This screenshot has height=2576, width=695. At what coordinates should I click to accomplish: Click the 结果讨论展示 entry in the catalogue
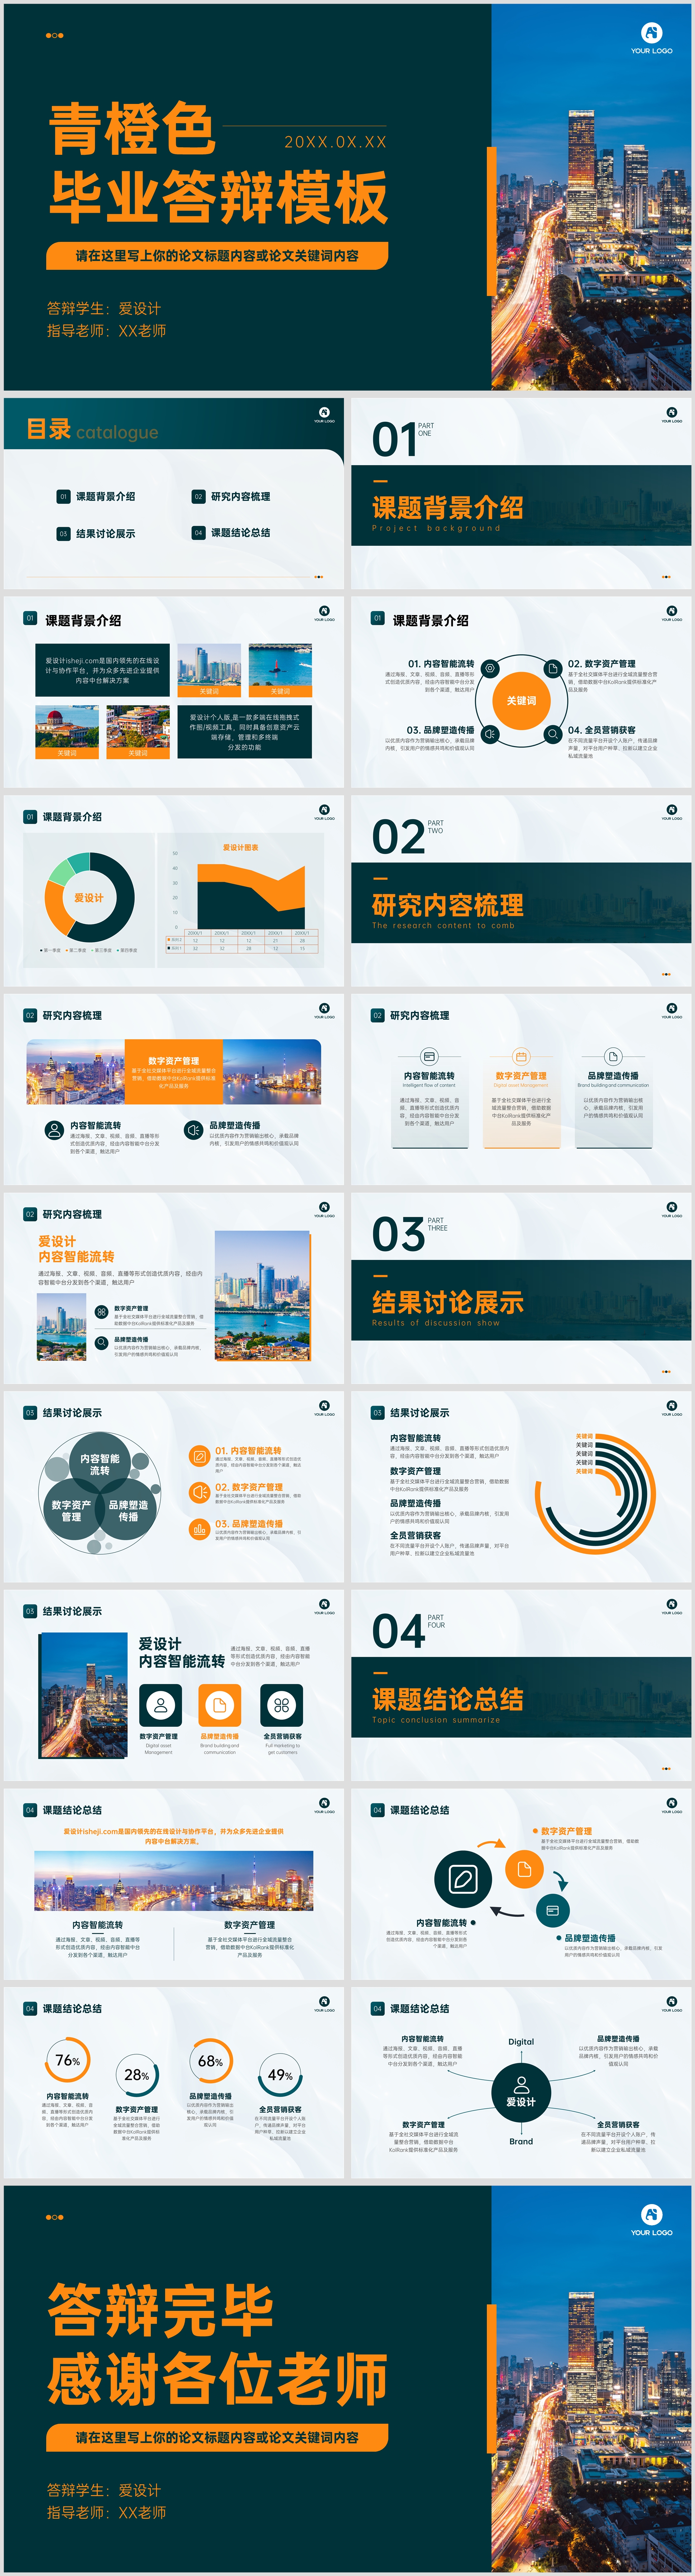click(x=106, y=534)
